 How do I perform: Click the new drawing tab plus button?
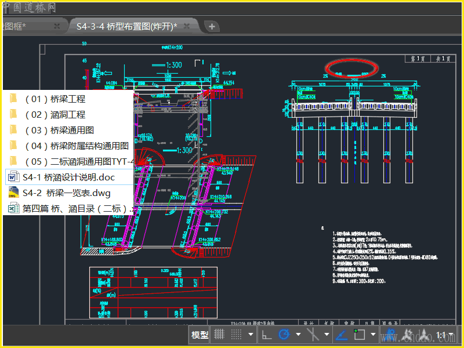click(212, 26)
